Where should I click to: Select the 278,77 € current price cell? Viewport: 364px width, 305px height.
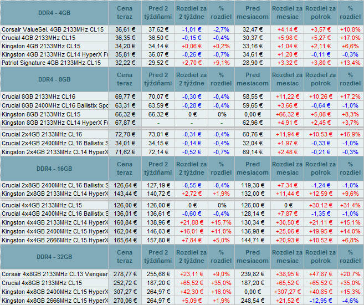[x=125, y=274]
